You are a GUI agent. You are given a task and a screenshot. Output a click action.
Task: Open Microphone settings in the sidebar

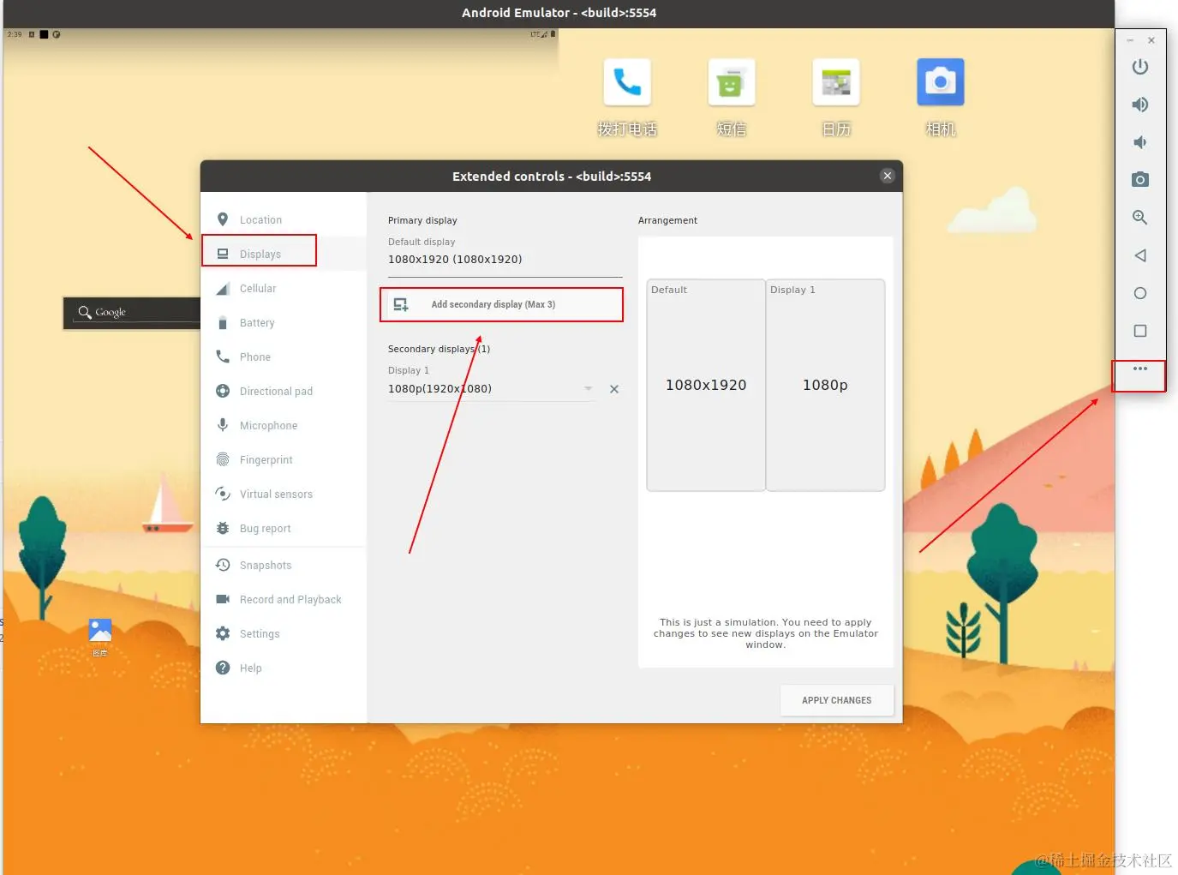(284, 425)
